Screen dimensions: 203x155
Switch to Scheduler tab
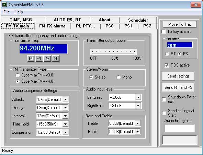[138, 20]
